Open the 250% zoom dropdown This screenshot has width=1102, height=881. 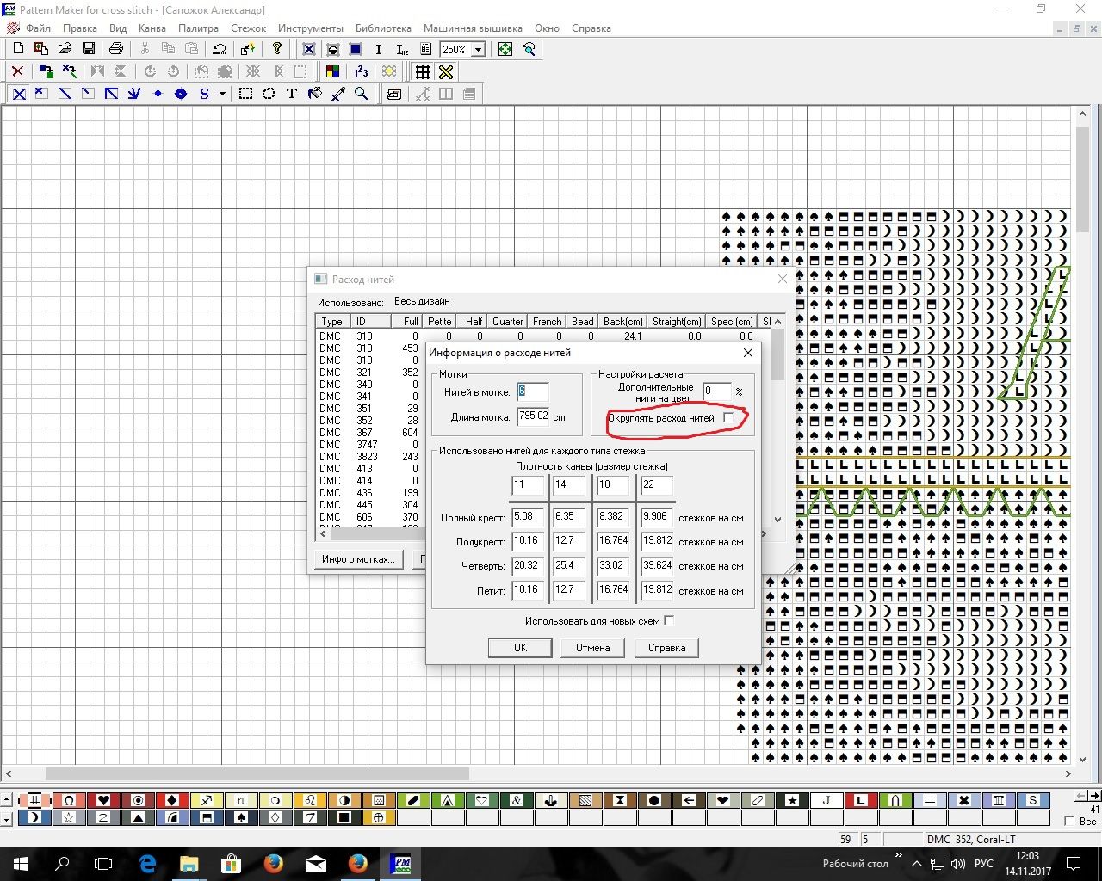click(x=479, y=50)
